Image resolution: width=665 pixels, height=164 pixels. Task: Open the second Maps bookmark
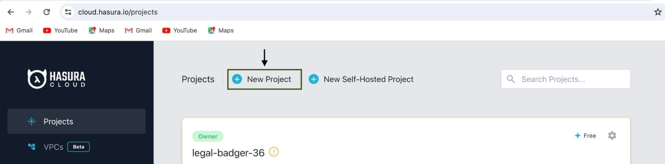221,31
